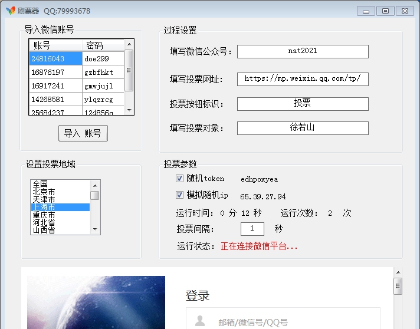Click the 密码 column header
Viewport: 420px width, 329px height.
point(103,45)
